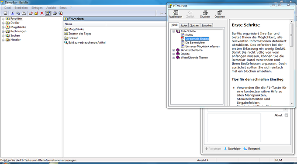Open the magnifier search toolbar icon
Screen dimensions: 297x164
60,13
